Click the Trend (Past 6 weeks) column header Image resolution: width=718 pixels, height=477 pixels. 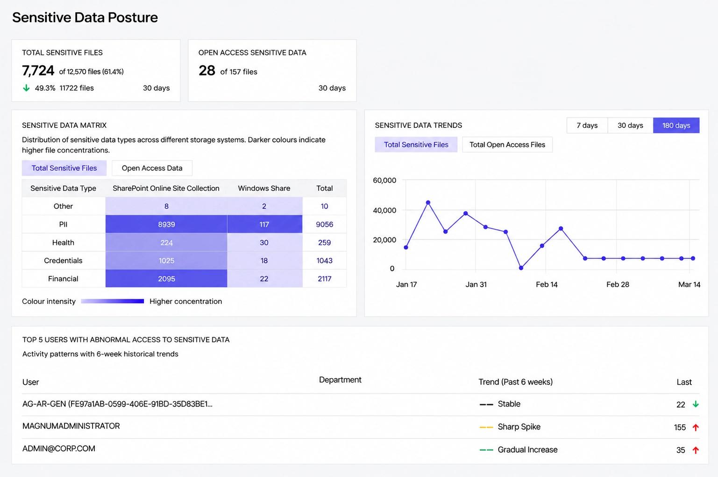coord(515,382)
